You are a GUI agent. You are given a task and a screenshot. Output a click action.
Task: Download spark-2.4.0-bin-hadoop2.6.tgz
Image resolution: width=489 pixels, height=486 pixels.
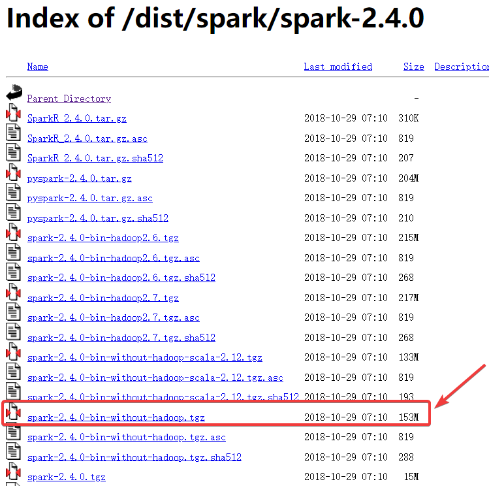pos(103,238)
